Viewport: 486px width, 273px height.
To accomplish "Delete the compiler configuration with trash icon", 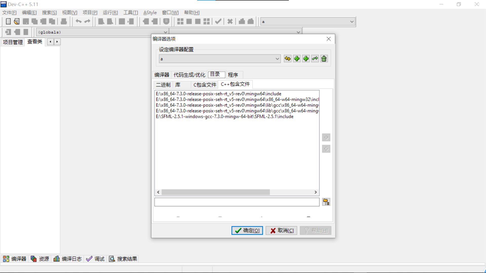I will pyautogui.click(x=324, y=58).
